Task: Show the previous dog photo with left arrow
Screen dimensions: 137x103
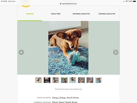Action: 21,52
